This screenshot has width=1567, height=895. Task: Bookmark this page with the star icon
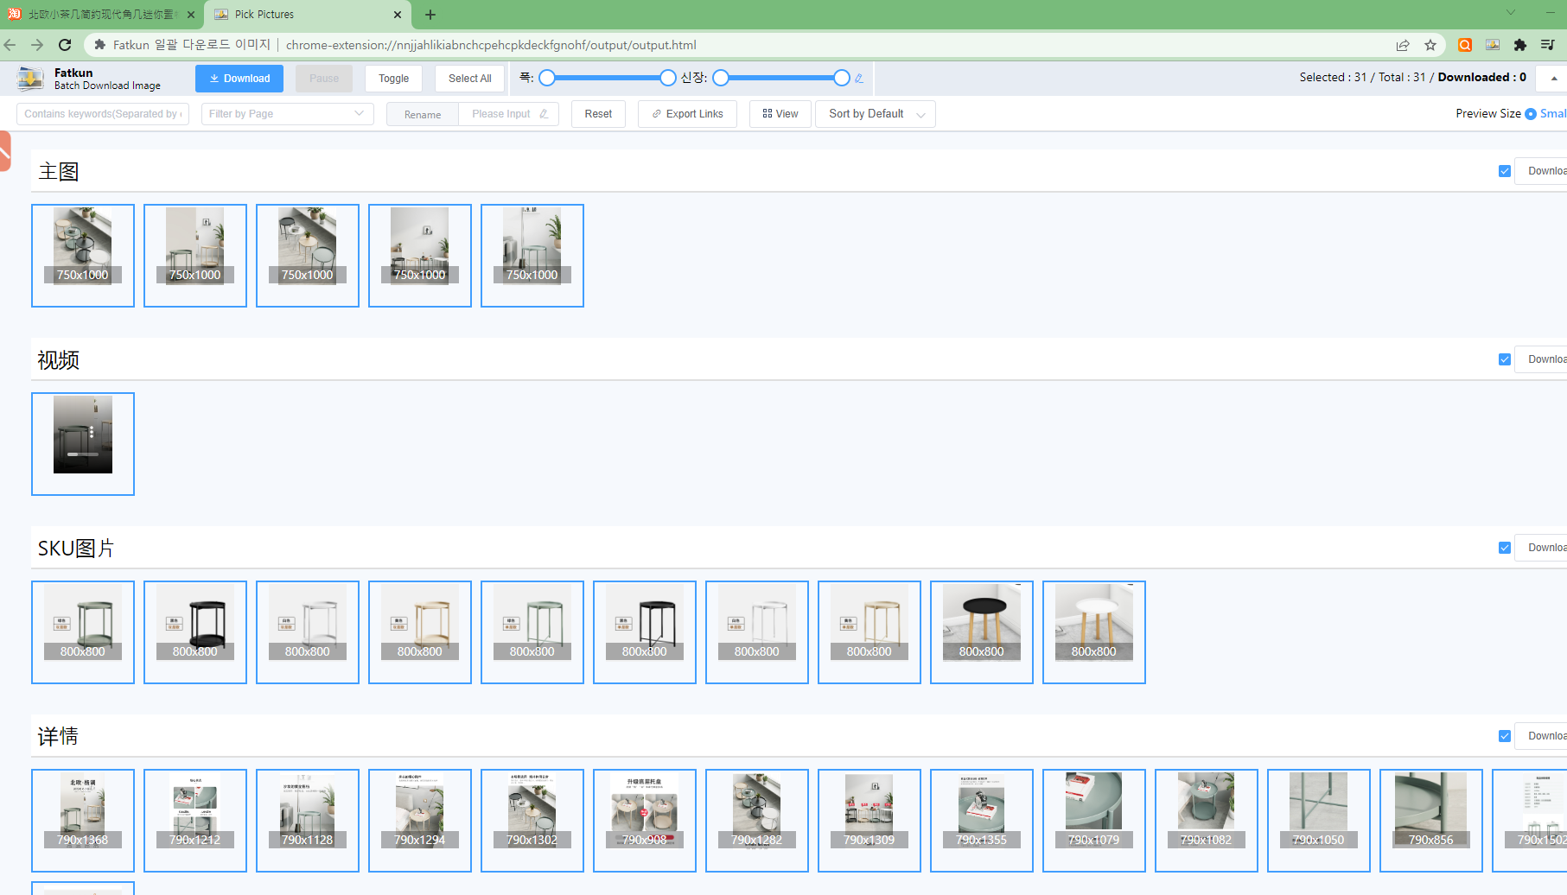[x=1430, y=45]
